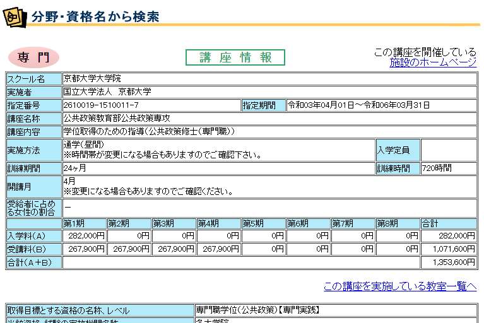Select grand total 1,353,600円
484x323 pixels.
point(454,262)
